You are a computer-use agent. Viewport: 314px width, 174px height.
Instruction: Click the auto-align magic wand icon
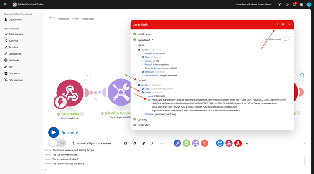[x=153, y=143]
